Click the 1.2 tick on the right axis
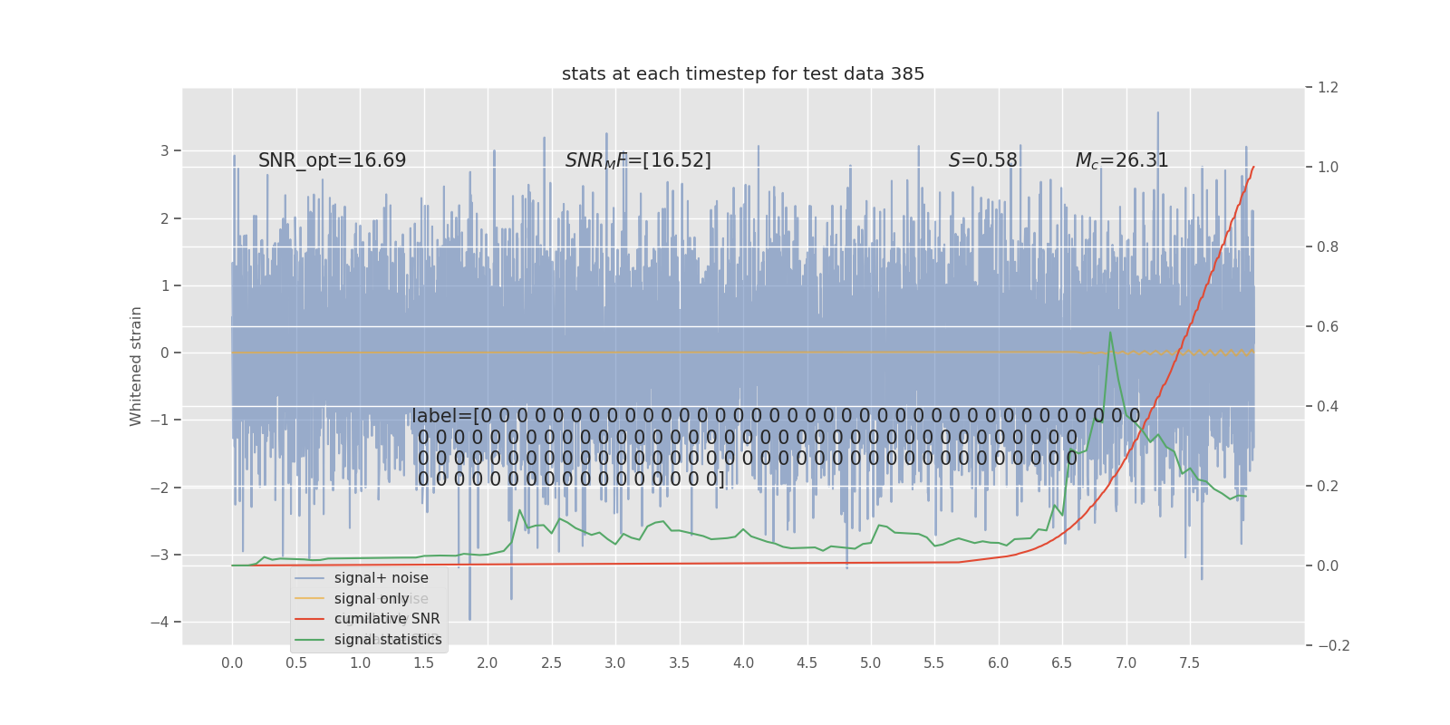 [x=1329, y=88]
